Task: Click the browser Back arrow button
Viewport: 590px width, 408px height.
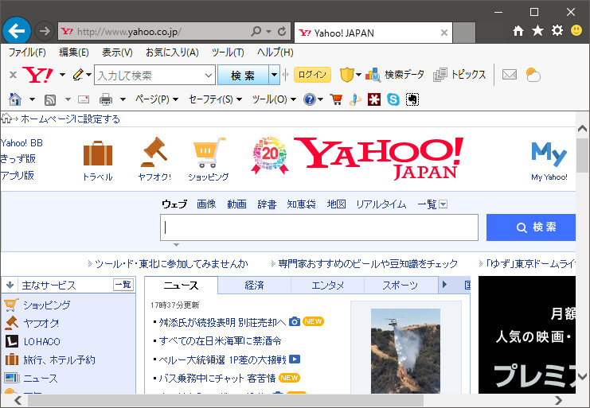Action: pos(17,31)
